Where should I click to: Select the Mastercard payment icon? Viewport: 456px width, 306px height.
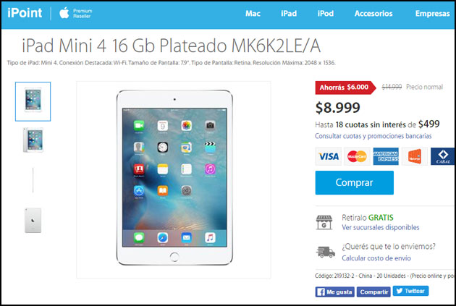click(357, 156)
